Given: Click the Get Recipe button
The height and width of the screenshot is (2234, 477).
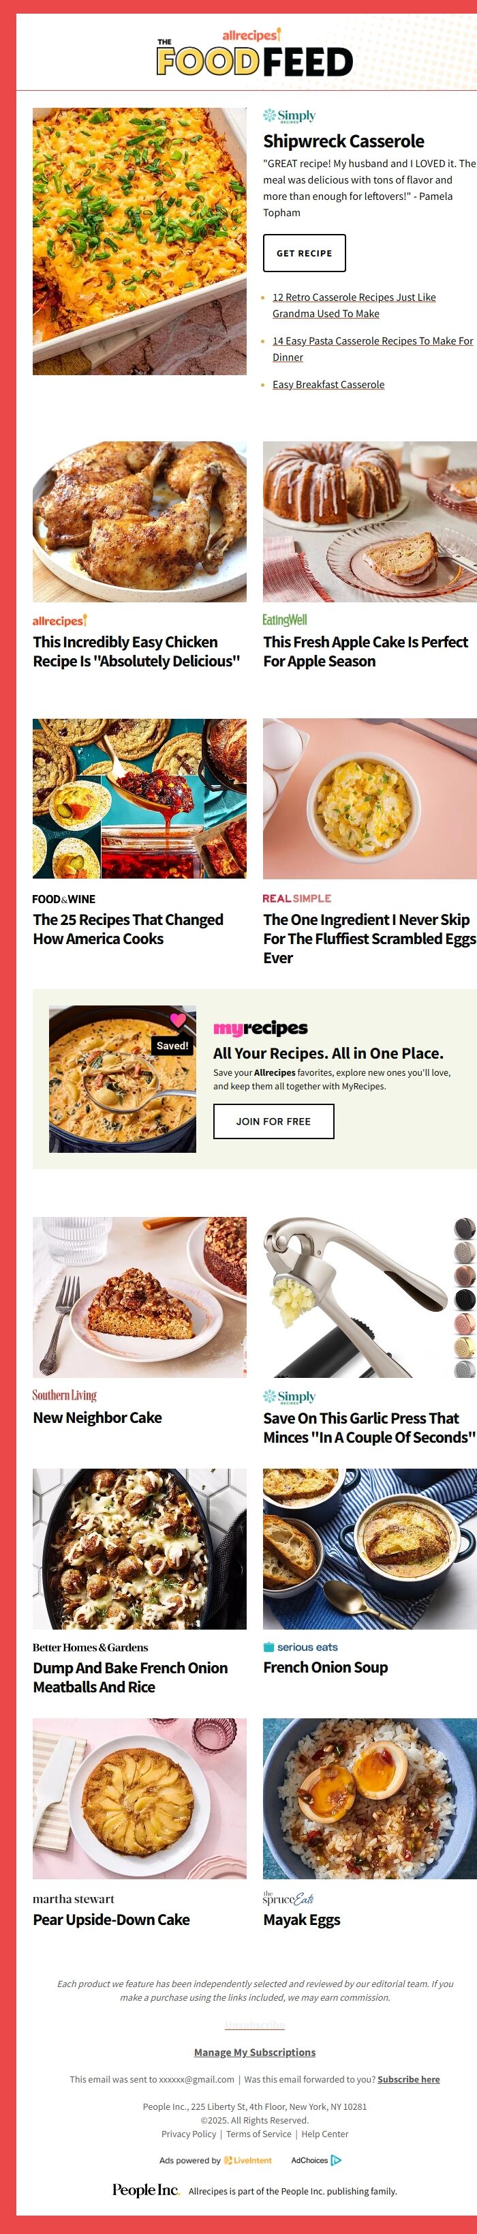Looking at the screenshot, I should [304, 253].
